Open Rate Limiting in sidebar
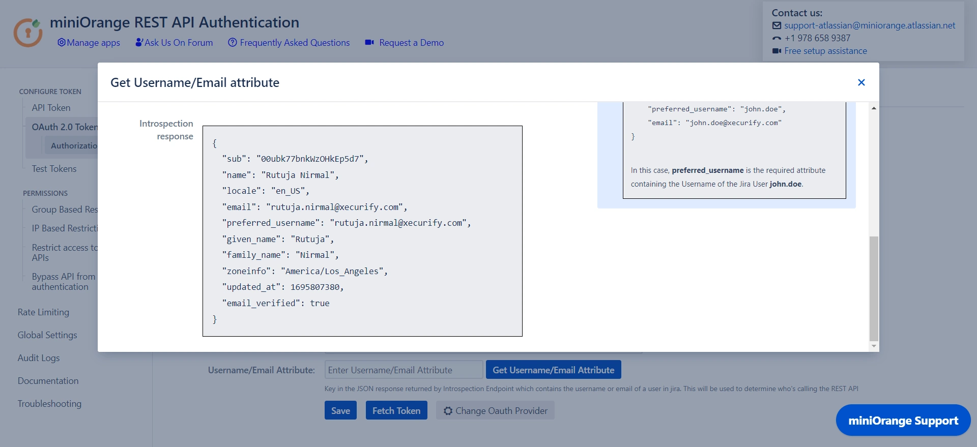977x447 pixels. point(43,312)
